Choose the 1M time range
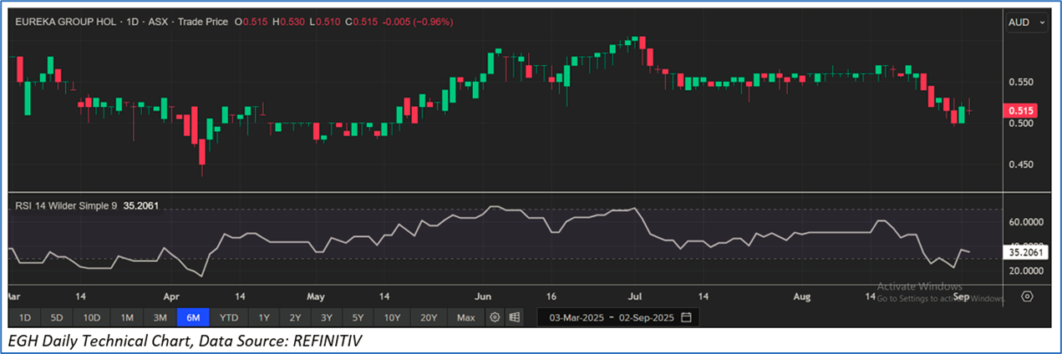 coord(127,317)
